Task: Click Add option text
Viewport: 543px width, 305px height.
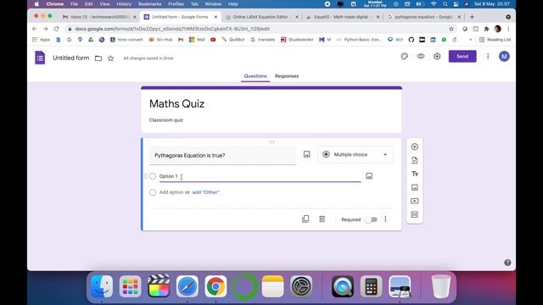Action: tap(171, 192)
